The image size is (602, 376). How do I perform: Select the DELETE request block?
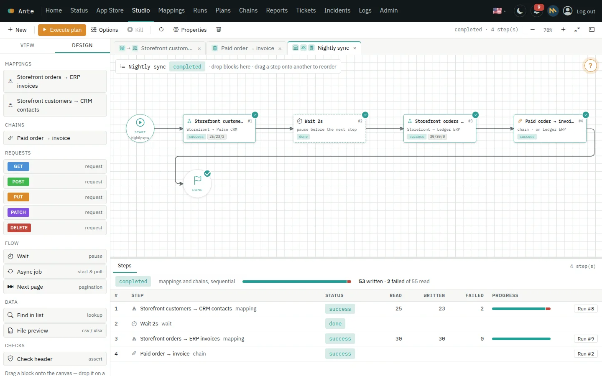(x=55, y=228)
